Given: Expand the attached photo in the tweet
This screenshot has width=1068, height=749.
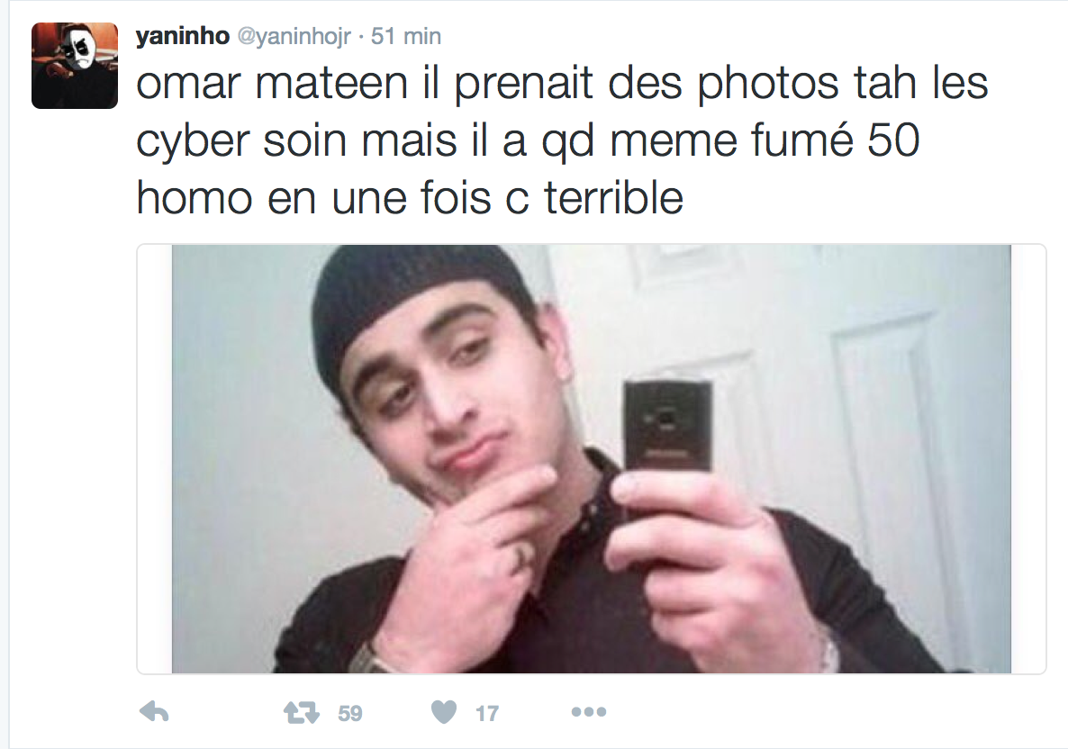Looking at the screenshot, I should [592, 459].
